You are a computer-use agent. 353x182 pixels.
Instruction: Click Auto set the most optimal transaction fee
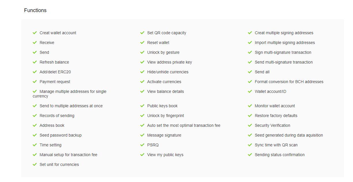pyautogui.click(x=184, y=125)
